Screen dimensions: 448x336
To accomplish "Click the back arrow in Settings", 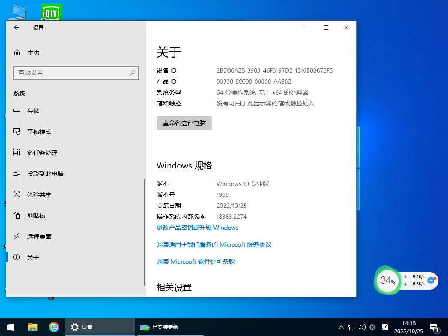I will 17,28.
